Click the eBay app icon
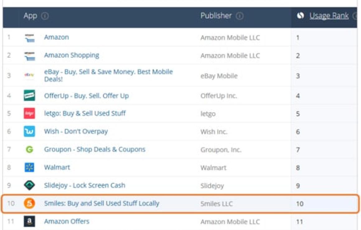Viewport: 361px width, 230px height. coord(30,75)
